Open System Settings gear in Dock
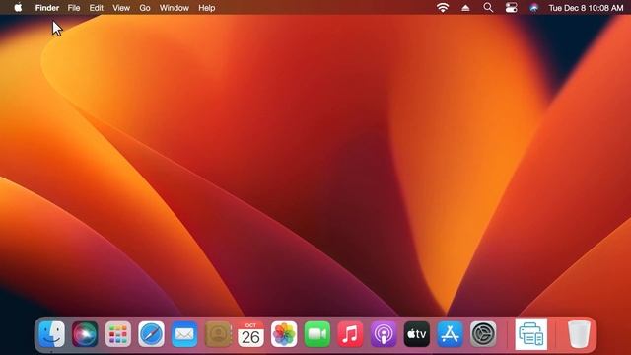 coord(483,334)
